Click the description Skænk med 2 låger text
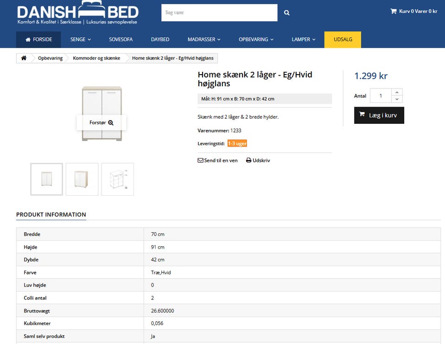The height and width of the screenshot is (344, 445). point(238,117)
